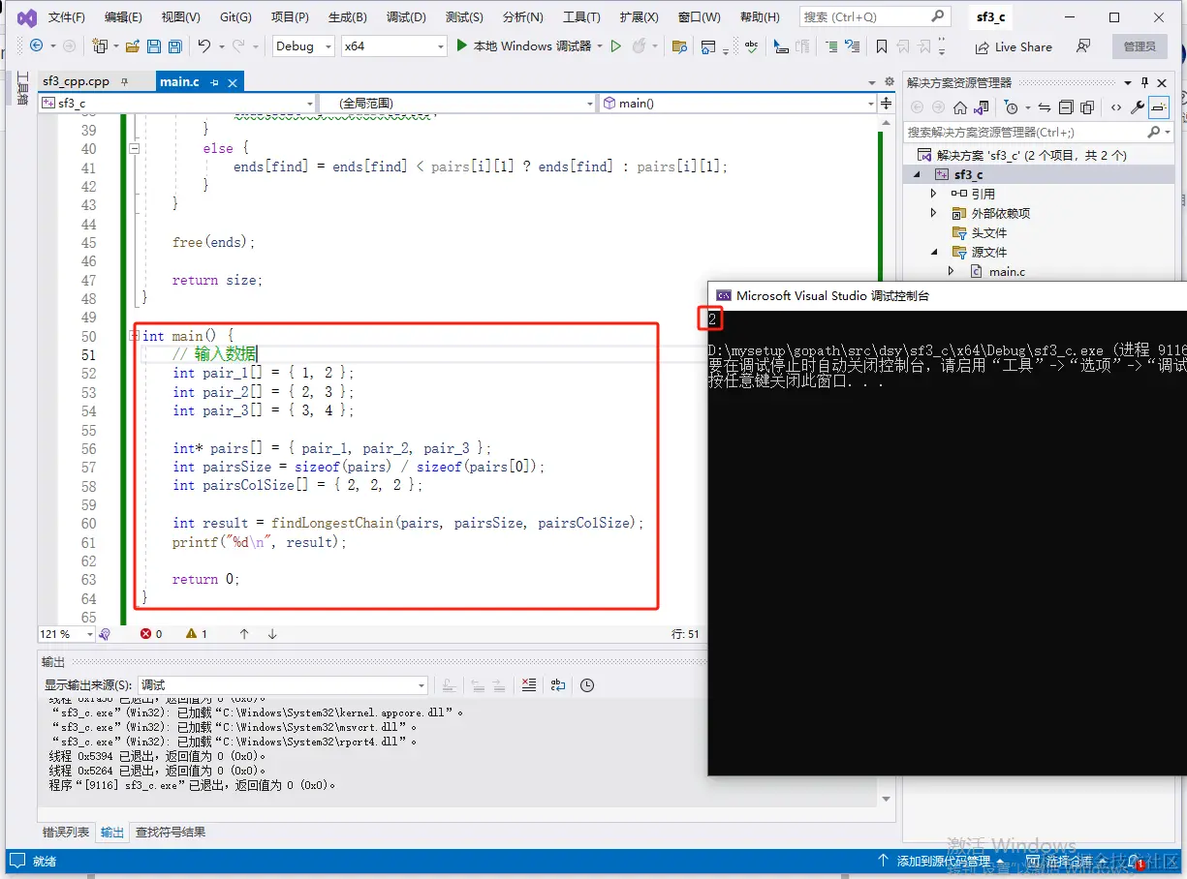Click the switch views icon beside Home

pyautogui.click(x=981, y=107)
